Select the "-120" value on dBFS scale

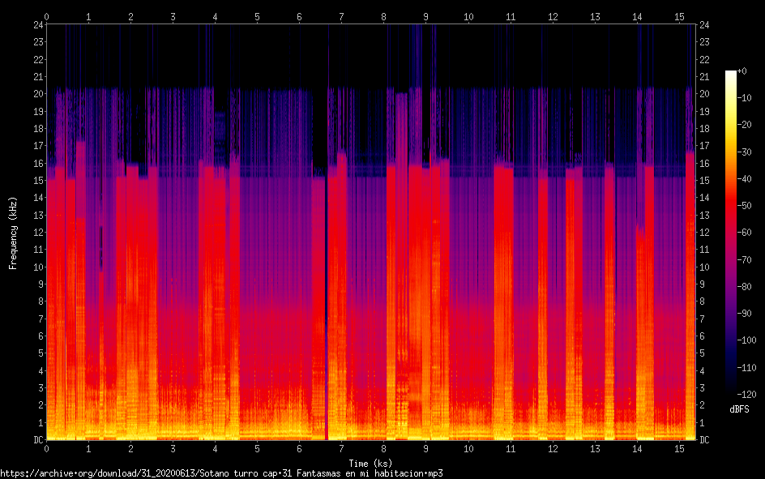(746, 394)
